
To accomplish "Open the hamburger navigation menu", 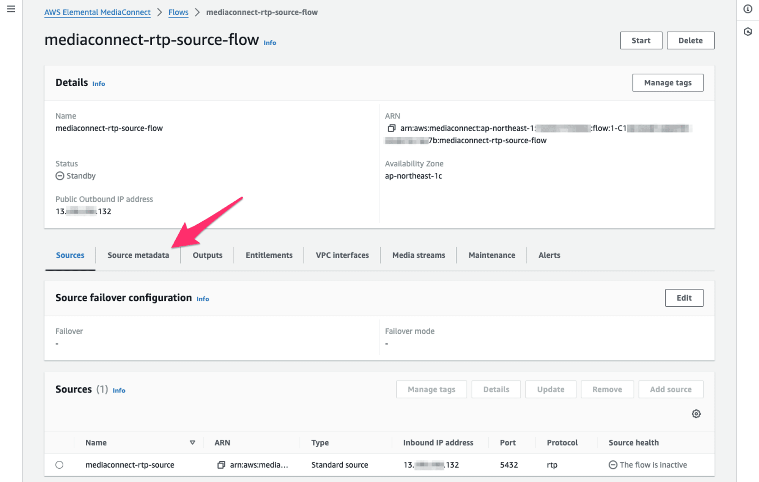I will (11, 9).
